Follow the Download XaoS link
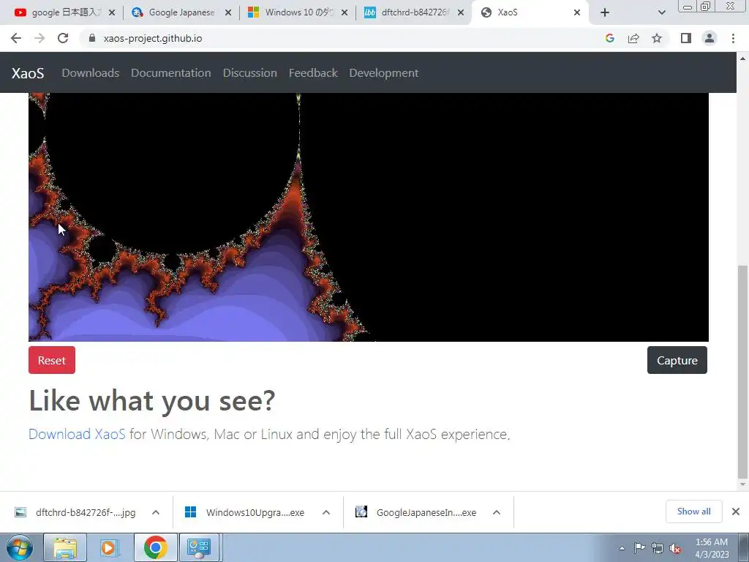 [77, 434]
